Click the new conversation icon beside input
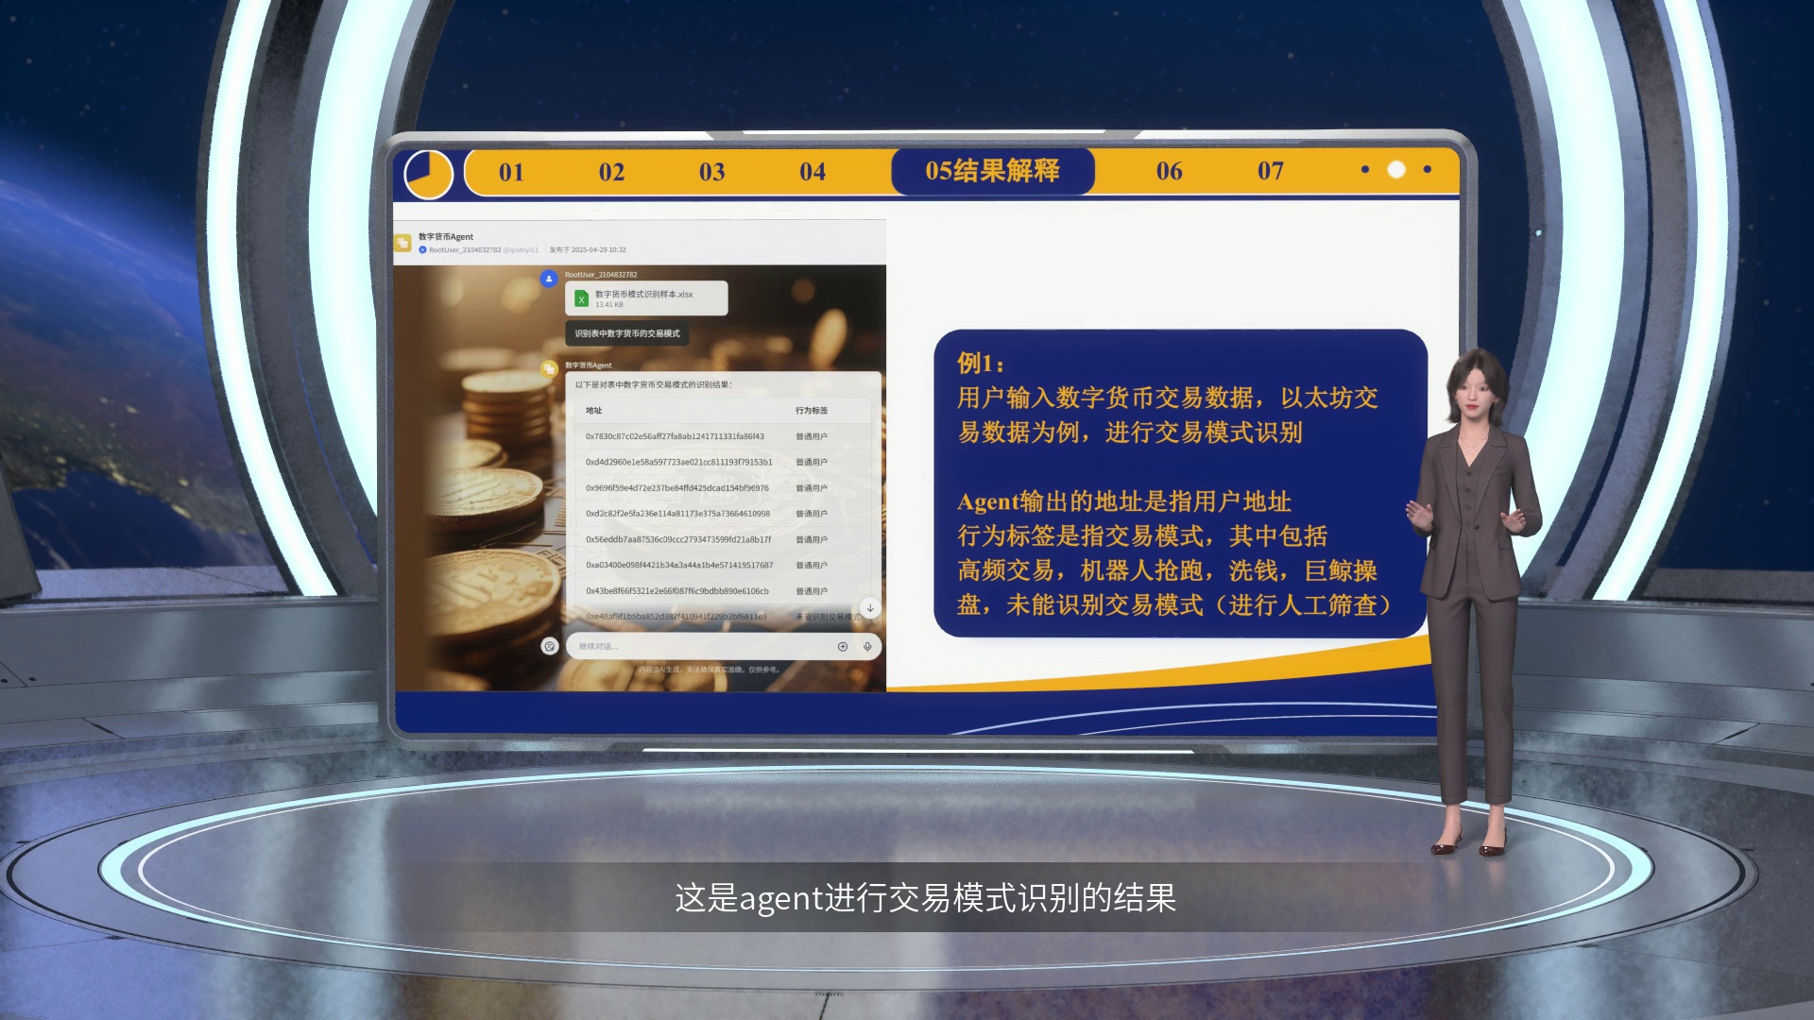This screenshot has width=1814, height=1020. [550, 646]
